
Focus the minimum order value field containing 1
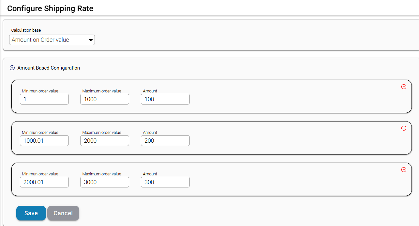click(x=44, y=99)
